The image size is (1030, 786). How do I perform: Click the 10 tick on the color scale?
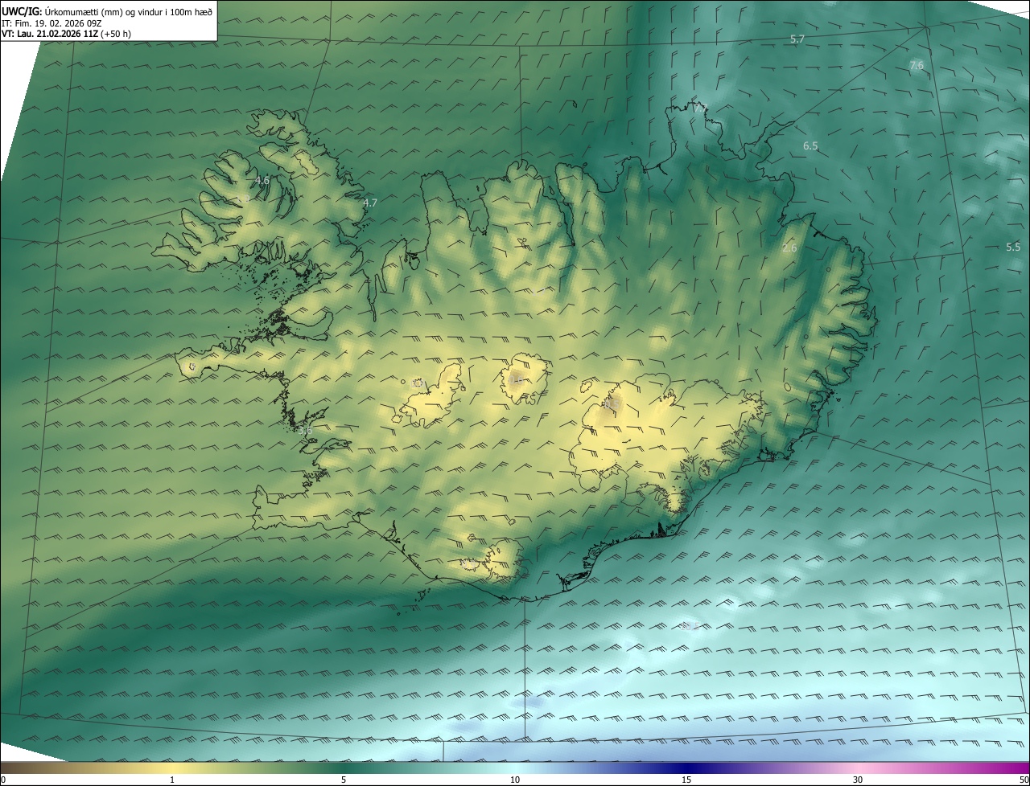pyautogui.click(x=515, y=780)
